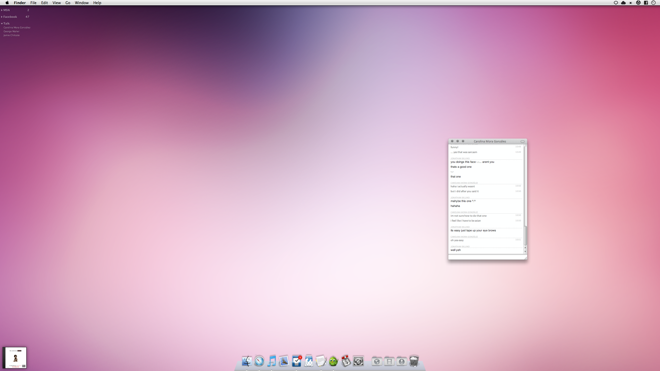The width and height of the screenshot is (660, 371).
Task: Click message "haha i actually wasnt"
Action: [463, 186]
